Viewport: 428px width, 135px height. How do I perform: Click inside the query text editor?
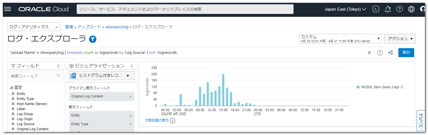[x=186, y=53]
